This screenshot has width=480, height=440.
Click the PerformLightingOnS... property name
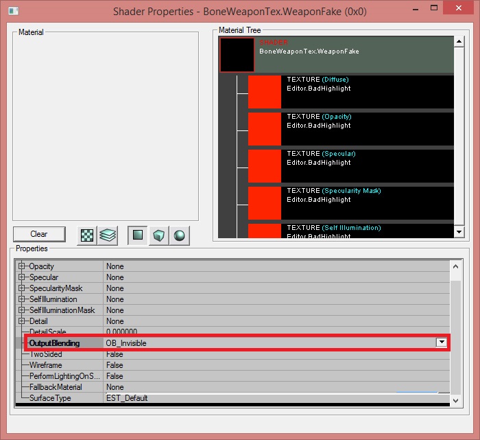coord(64,376)
